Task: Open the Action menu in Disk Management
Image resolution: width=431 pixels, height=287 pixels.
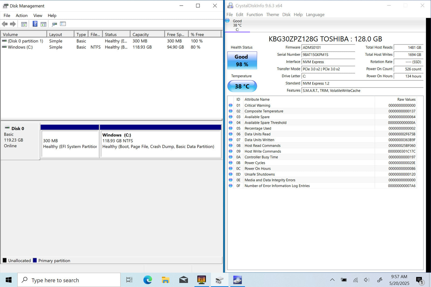Action: click(x=22, y=16)
